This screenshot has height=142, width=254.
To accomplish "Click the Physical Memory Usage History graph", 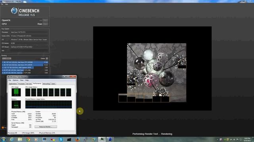I will (48, 105).
